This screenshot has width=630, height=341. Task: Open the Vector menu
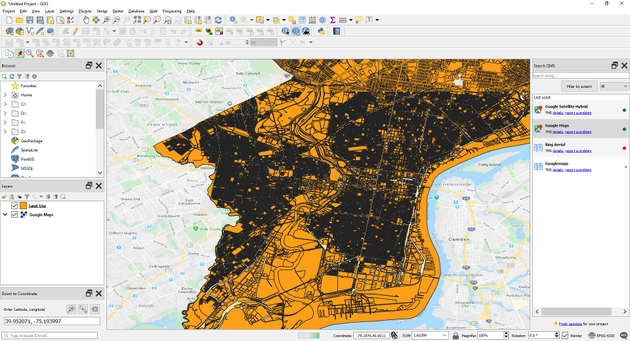point(102,11)
